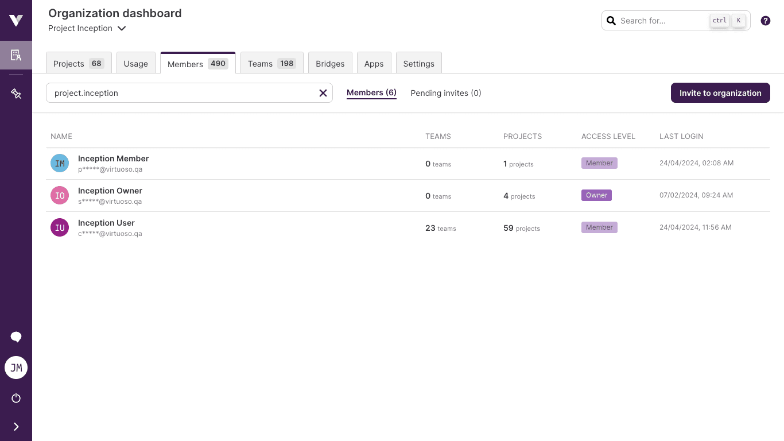
Task: Clear the member search with X icon
Action: click(x=323, y=93)
